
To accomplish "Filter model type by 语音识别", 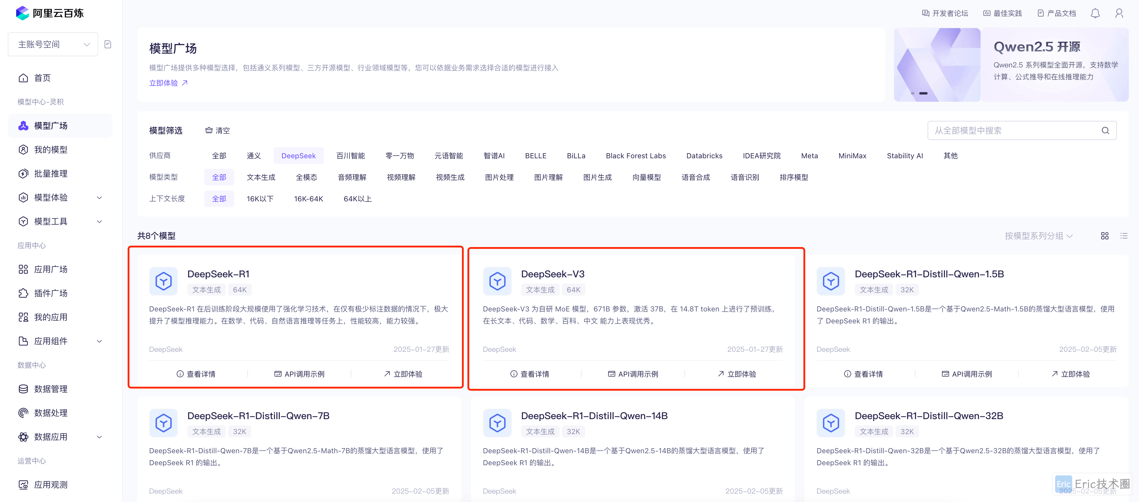I will (745, 177).
